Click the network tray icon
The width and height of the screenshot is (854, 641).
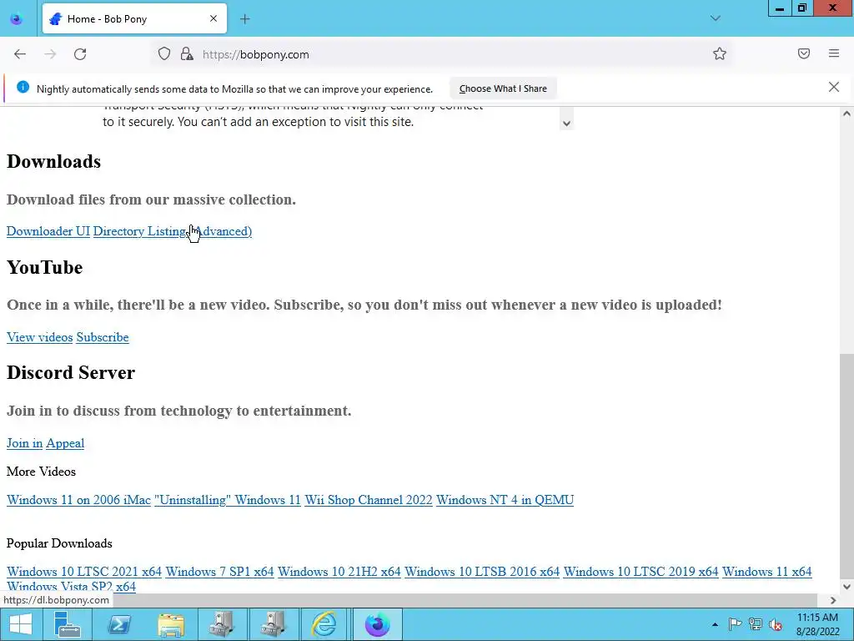756,624
